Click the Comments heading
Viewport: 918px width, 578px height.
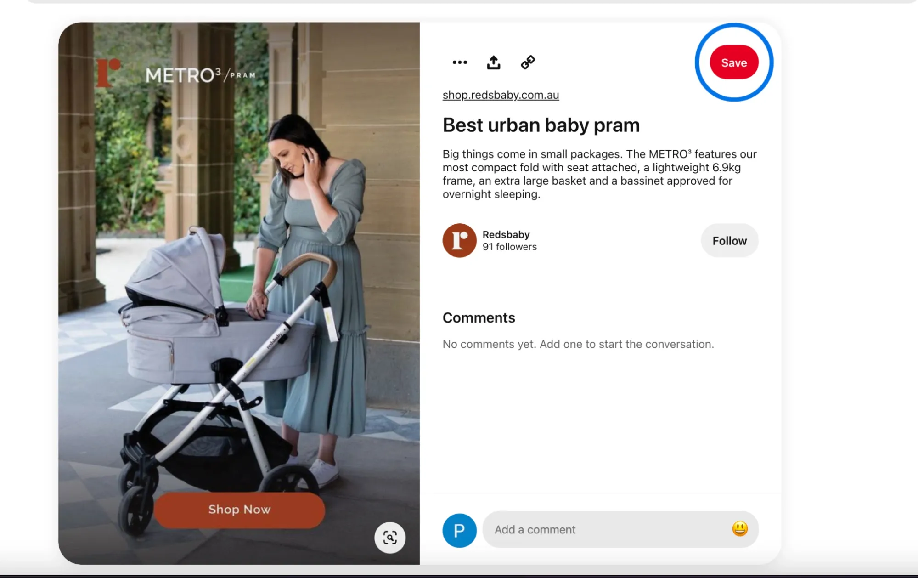pos(479,318)
